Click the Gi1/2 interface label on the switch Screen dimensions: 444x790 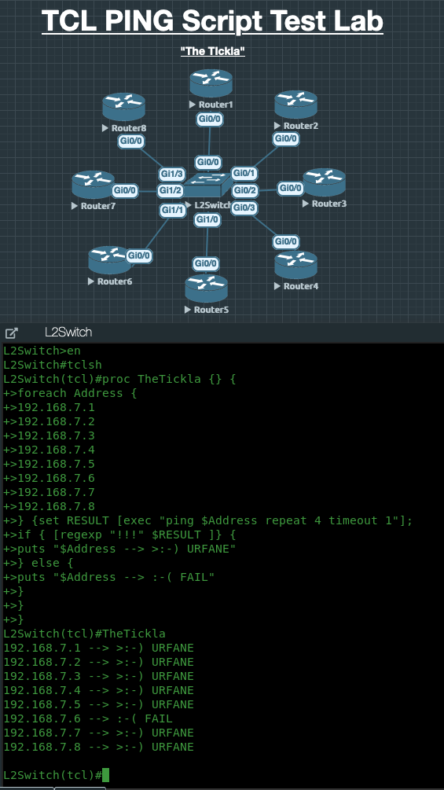[x=171, y=190]
